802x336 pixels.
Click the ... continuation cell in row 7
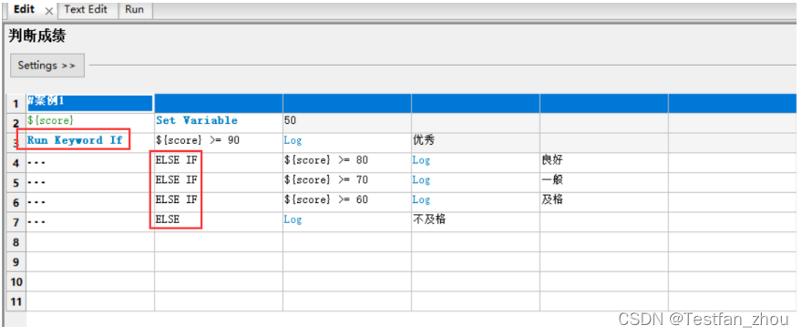coord(90,221)
